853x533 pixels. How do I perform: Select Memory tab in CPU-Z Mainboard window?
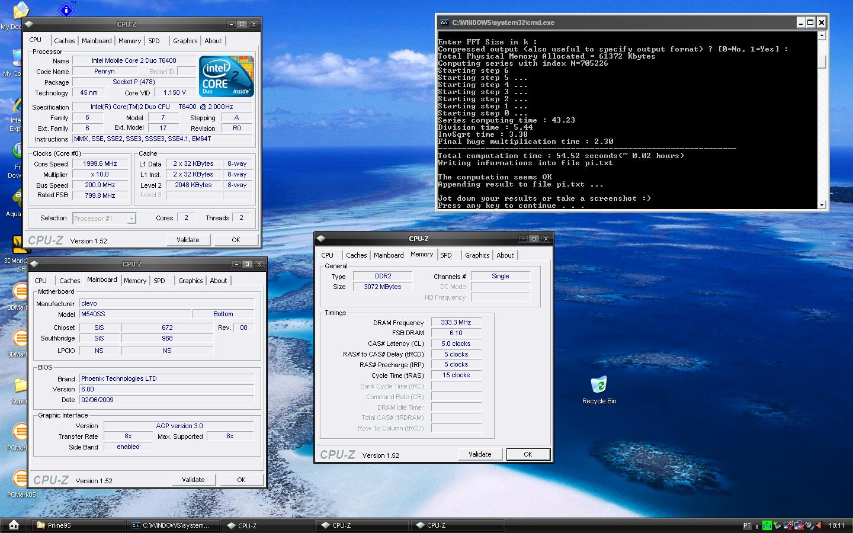[135, 281]
